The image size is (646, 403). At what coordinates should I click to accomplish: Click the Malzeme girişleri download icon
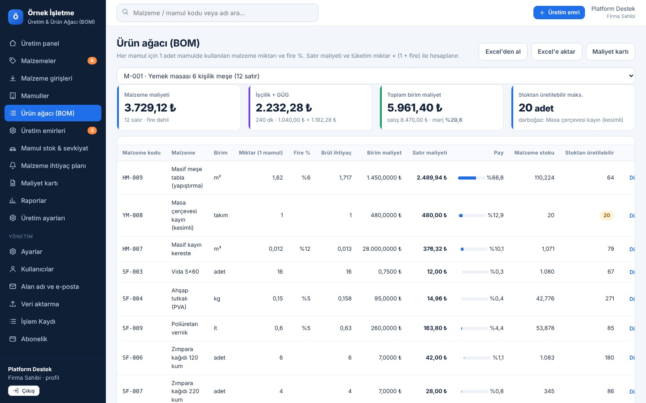(13, 78)
